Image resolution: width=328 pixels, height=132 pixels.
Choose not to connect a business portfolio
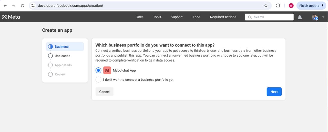pos(98,79)
